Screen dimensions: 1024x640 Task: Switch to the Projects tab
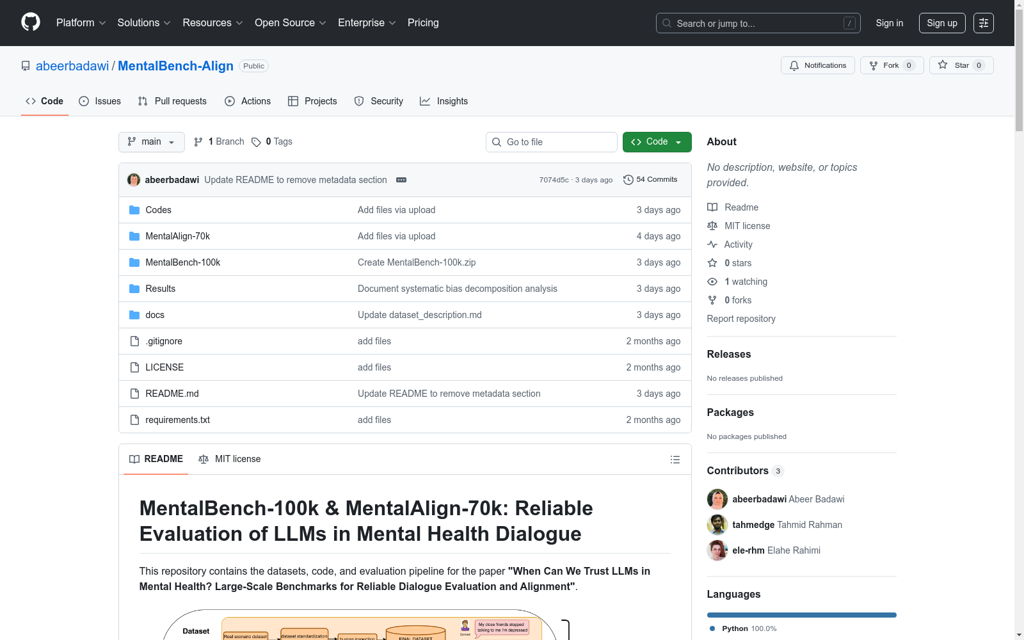[x=312, y=101]
